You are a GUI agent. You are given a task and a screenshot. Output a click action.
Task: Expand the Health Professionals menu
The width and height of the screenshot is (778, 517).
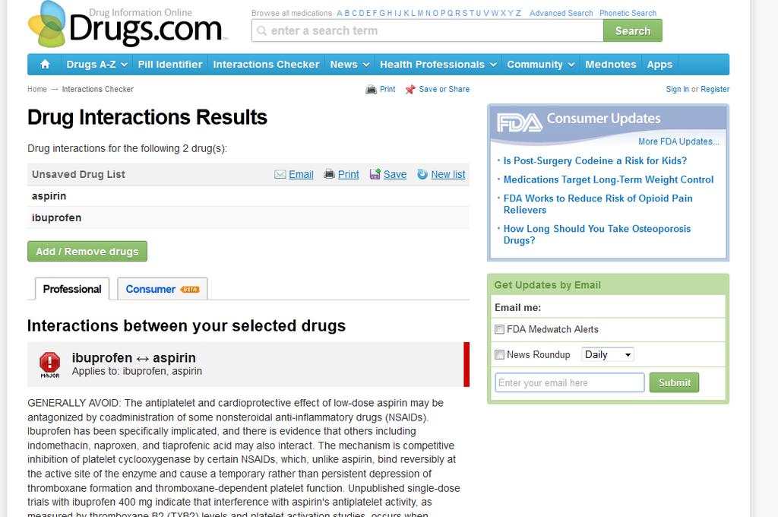coord(438,65)
